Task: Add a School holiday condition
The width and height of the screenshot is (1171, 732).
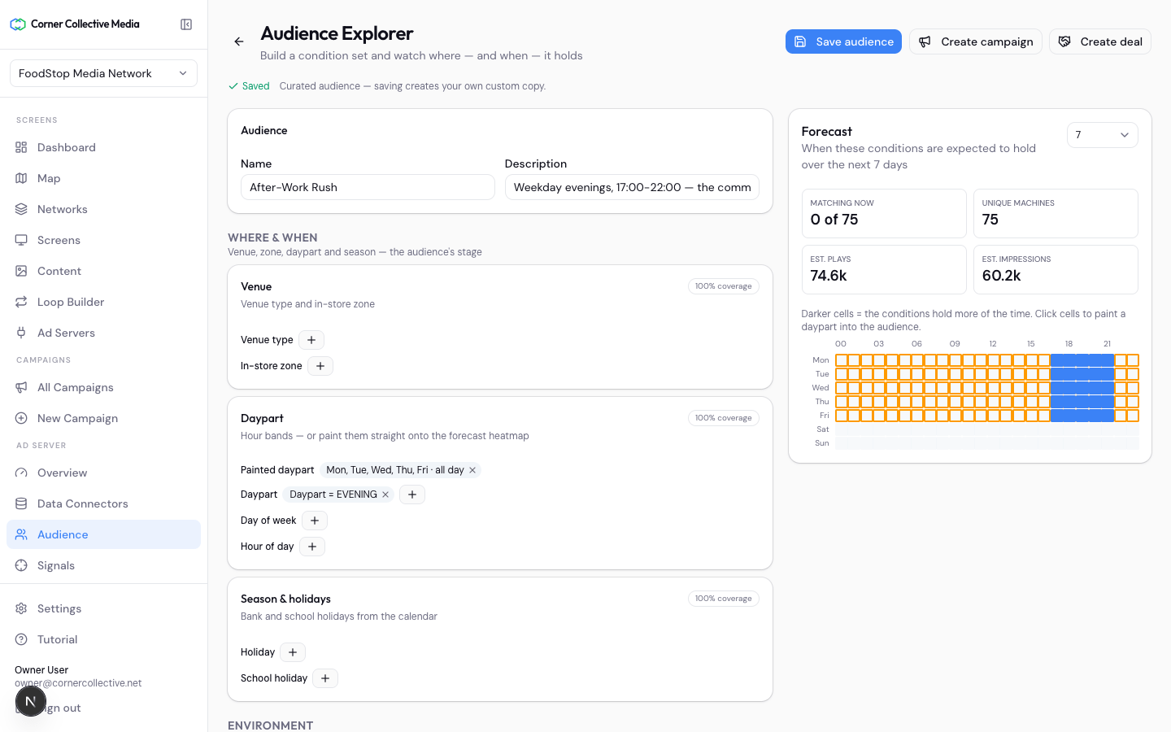Action: [325, 678]
